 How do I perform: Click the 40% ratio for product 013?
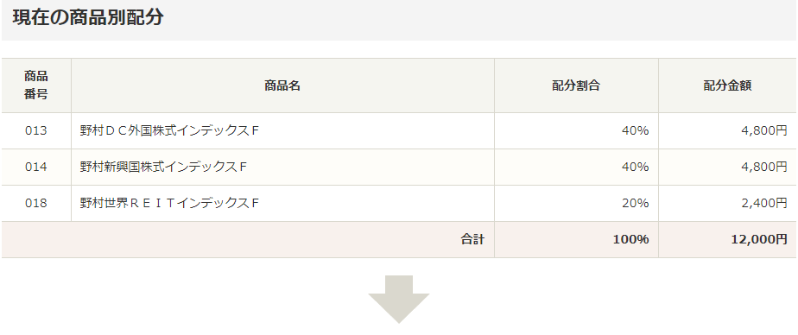pyautogui.click(x=635, y=131)
